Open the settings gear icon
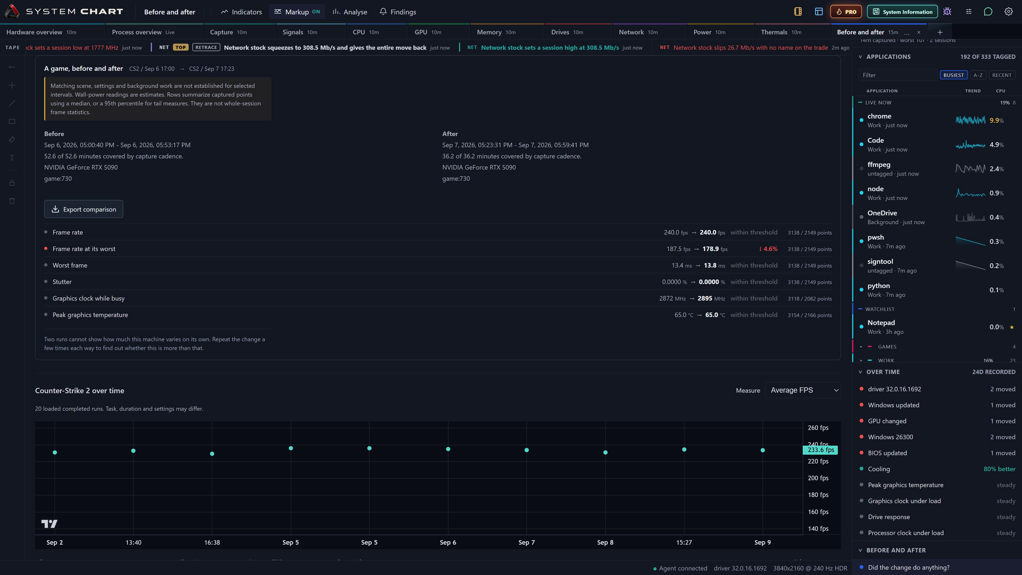This screenshot has width=1022, height=575. tap(1008, 12)
